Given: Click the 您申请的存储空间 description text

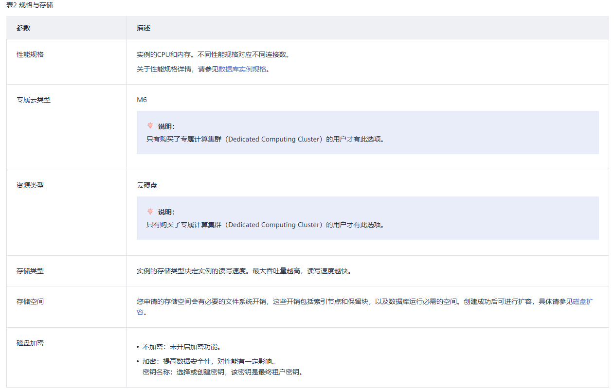Looking at the screenshot, I should click(365, 307).
